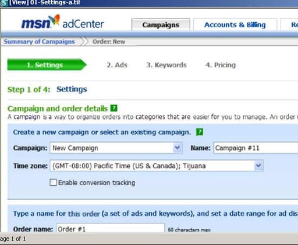
Task: Click the 60 characters max note
Action: [x=189, y=230]
